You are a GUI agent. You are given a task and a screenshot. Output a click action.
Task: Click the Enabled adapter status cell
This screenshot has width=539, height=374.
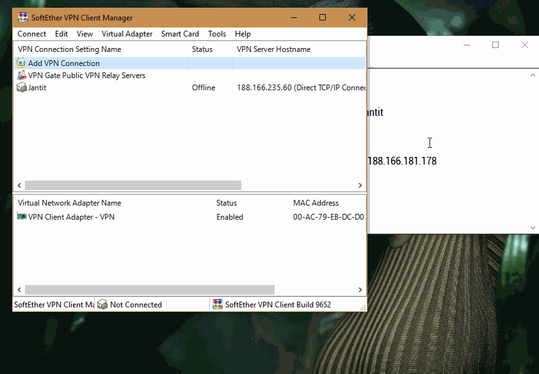click(x=230, y=217)
